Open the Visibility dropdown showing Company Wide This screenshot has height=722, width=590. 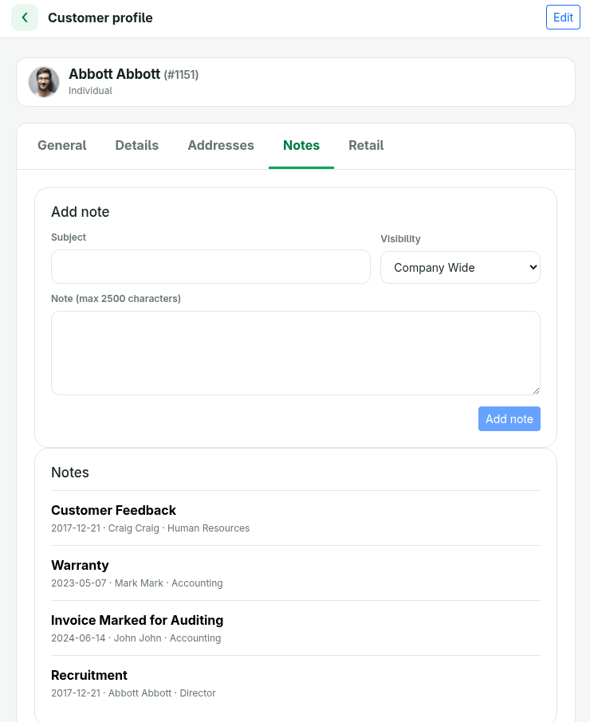point(460,268)
